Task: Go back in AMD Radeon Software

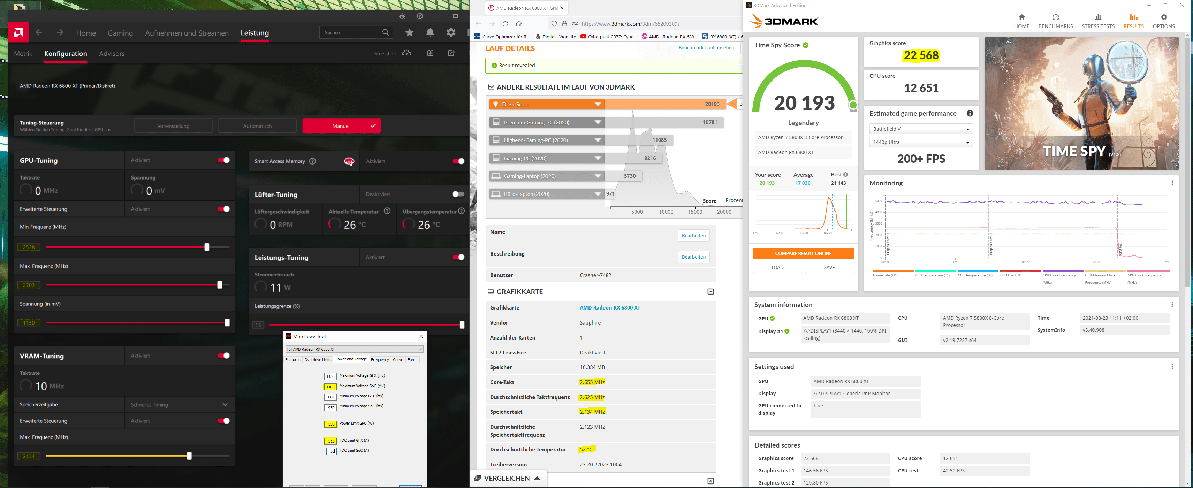Action: coord(39,32)
